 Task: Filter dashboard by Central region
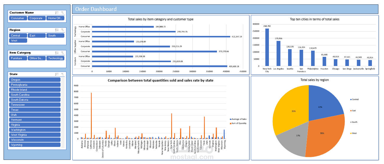pyautogui.click(x=18, y=36)
